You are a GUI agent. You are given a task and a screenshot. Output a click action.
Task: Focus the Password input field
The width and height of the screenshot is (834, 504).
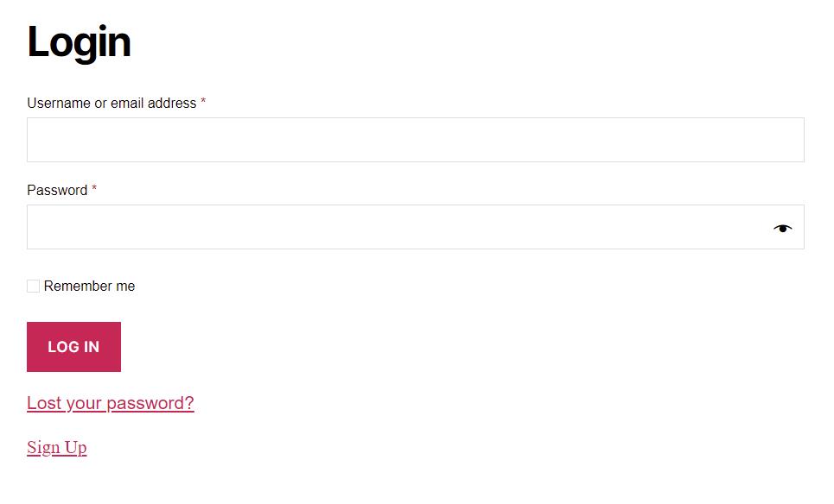(x=416, y=227)
